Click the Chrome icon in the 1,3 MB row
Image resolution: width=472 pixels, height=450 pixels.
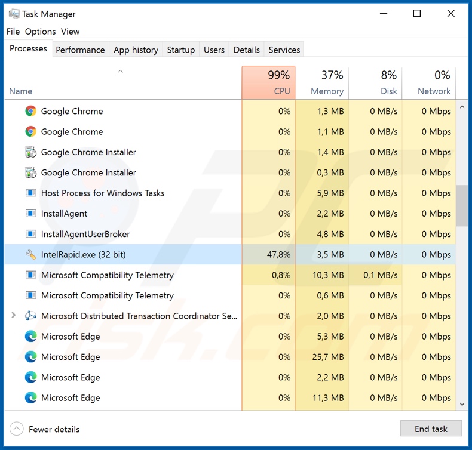point(30,111)
